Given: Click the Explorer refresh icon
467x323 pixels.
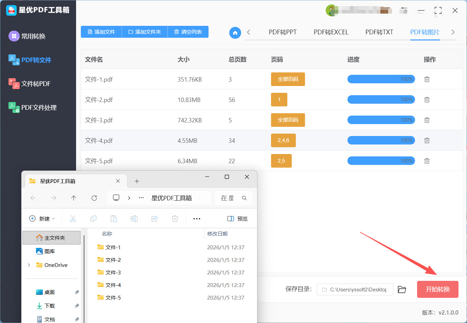Looking at the screenshot, I should click(x=94, y=198).
